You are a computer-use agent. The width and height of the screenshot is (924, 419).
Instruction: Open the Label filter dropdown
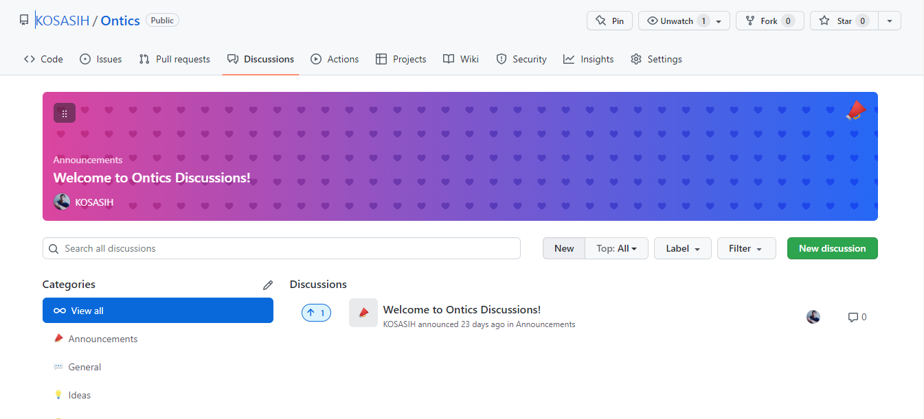click(683, 248)
